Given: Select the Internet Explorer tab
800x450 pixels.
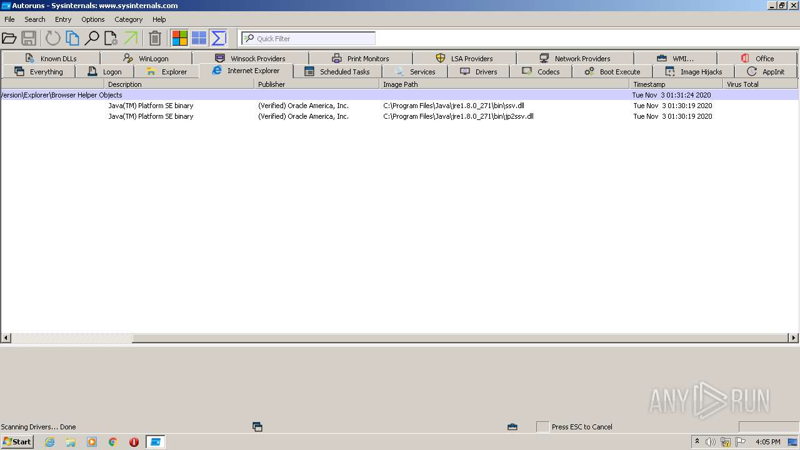Looking at the screenshot, I should tap(246, 71).
